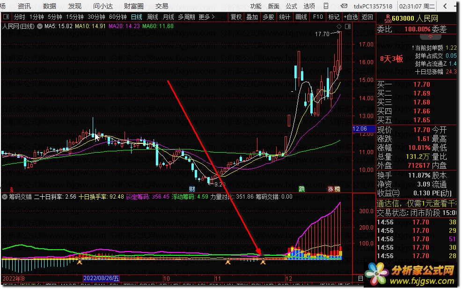Click the 统计 statistics button
Screen dimensions: 462x289
(x=285, y=17)
